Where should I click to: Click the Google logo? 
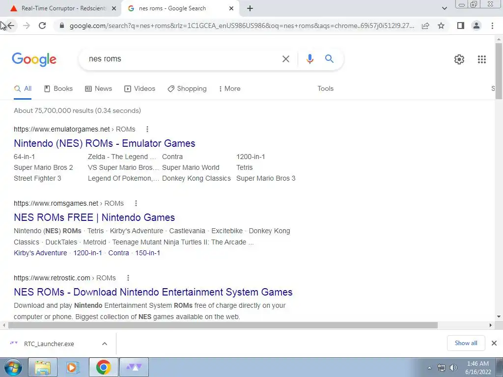(34, 59)
